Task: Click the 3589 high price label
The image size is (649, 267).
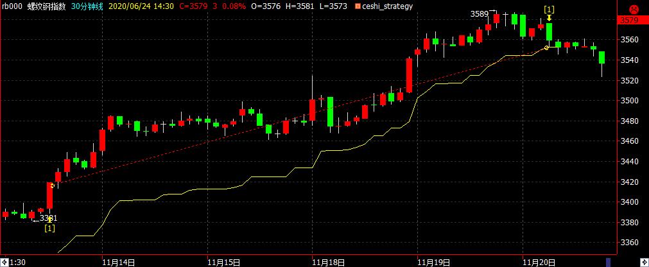Action: (x=479, y=13)
